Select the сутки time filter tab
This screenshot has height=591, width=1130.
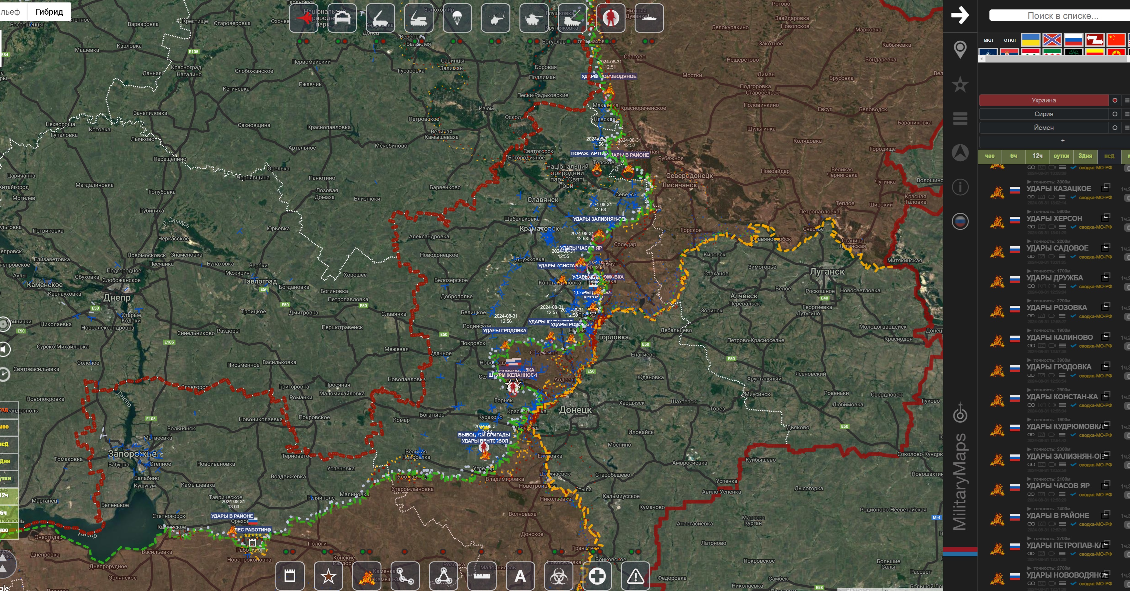pos(1061,156)
